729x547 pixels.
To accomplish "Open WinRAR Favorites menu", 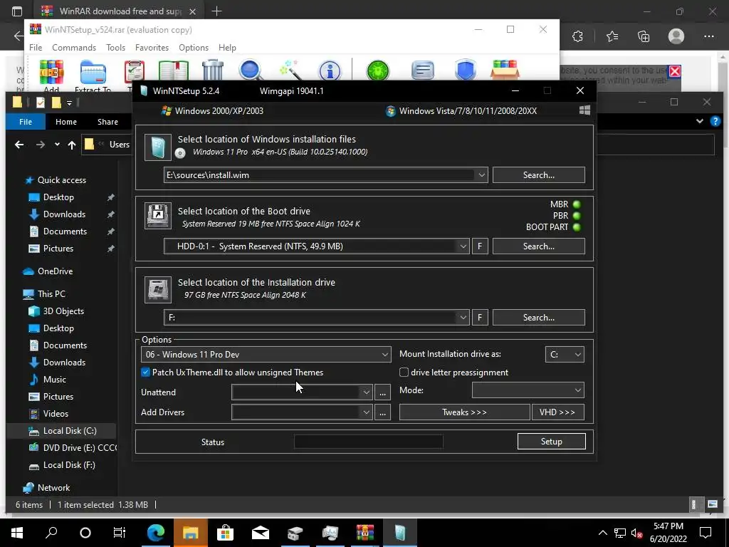I will click(x=152, y=48).
